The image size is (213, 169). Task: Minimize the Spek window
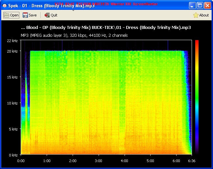click(193, 6)
